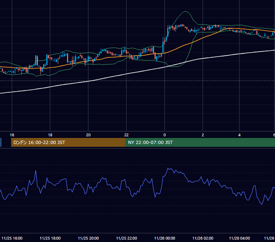Click the 11/25 18:00 time label
Viewport: 275px width, 242px height.
pos(50,238)
